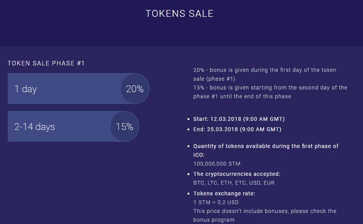Click the End: 25.03.2018 date line
The width and height of the screenshot is (363, 224).
coord(237,129)
